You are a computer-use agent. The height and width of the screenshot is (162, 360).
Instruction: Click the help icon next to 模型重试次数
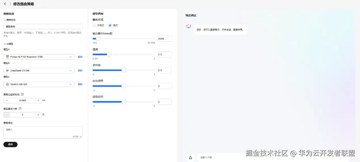pyautogui.click(x=20, y=108)
